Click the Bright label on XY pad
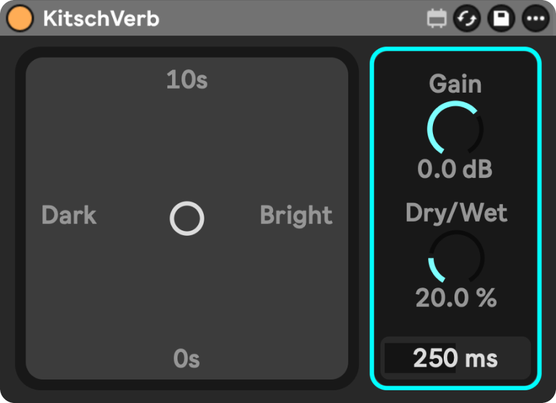The height and width of the screenshot is (403, 556). (296, 216)
